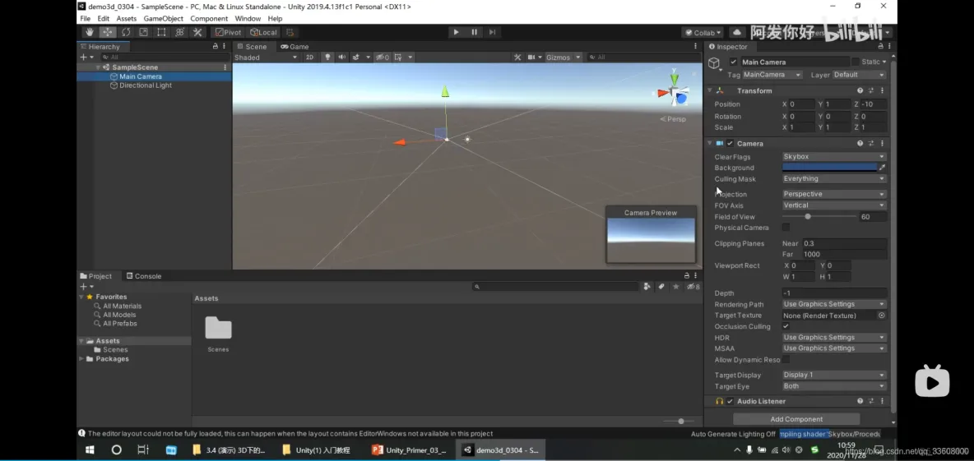974x461 pixels.
Task: Toggle Pivot handle position button
Action: coord(229,32)
